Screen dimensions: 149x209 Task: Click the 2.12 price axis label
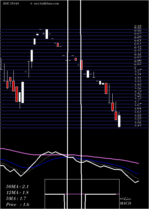pos(138,54)
